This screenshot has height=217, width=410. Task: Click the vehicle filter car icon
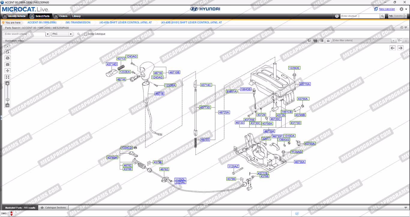tap(328, 41)
